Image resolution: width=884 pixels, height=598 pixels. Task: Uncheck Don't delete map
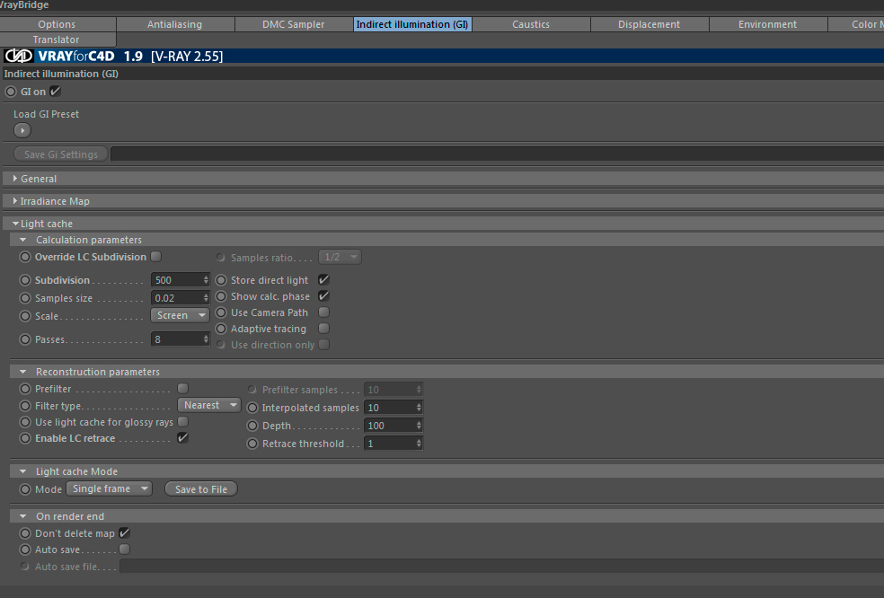tap(125, 532)
